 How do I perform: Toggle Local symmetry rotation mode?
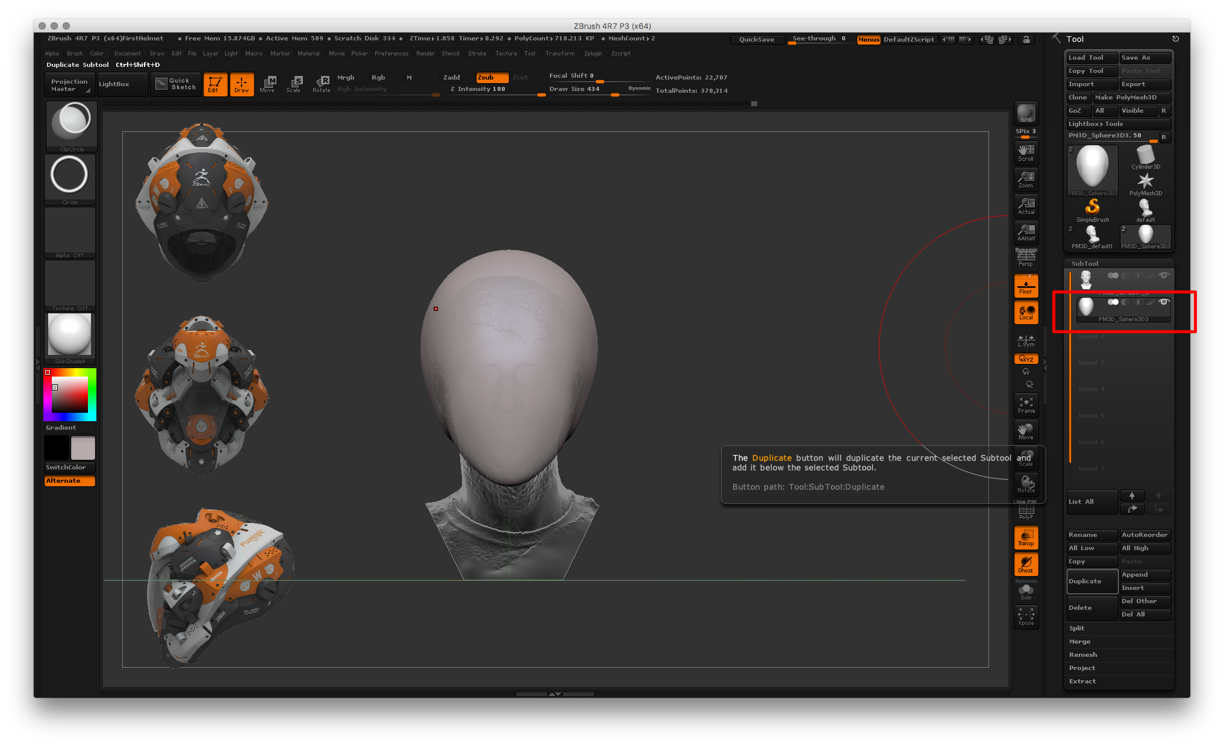tap(1026, 312)
